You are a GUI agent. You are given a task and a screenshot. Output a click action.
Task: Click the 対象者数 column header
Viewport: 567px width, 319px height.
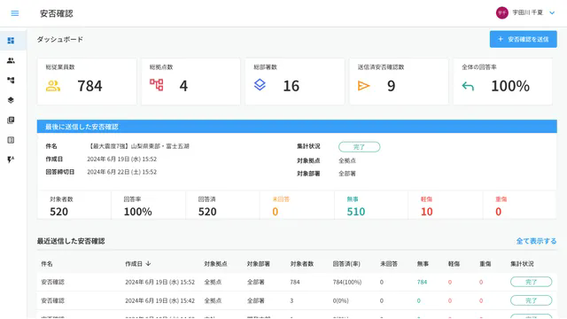[x=301, y=264]
